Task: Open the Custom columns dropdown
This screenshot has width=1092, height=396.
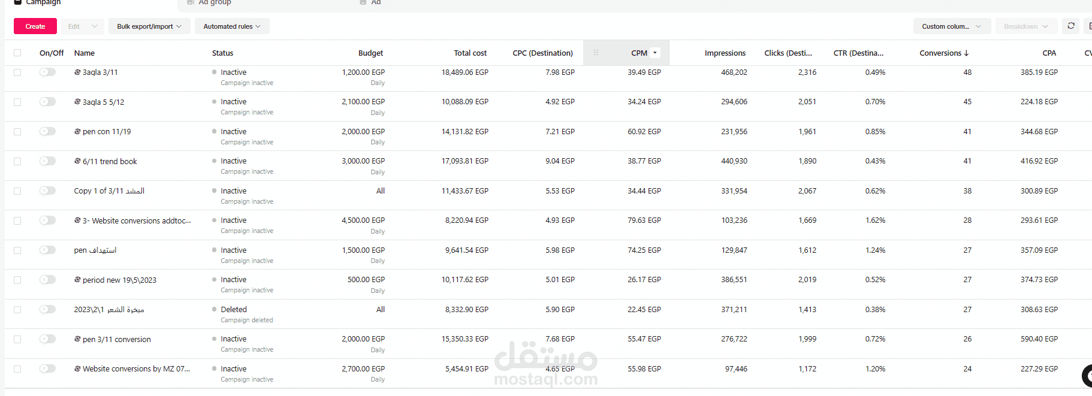Action: 951,26
